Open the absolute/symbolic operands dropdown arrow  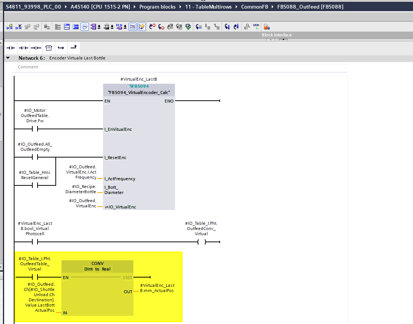pyautogui.click(x=99, y=27)
